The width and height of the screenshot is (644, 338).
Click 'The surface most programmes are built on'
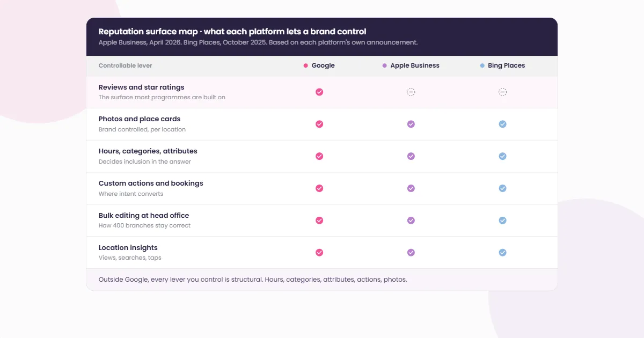pos(162,98)
